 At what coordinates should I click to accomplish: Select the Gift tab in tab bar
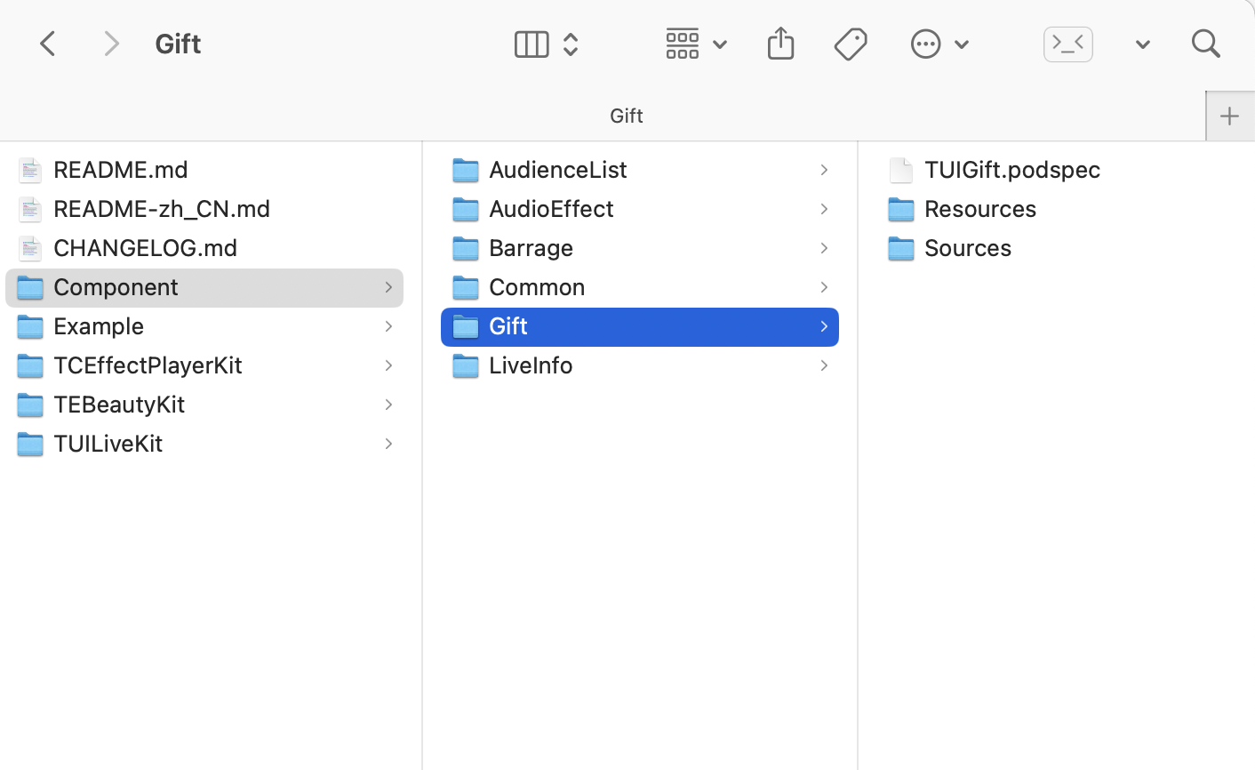(626, 116)
